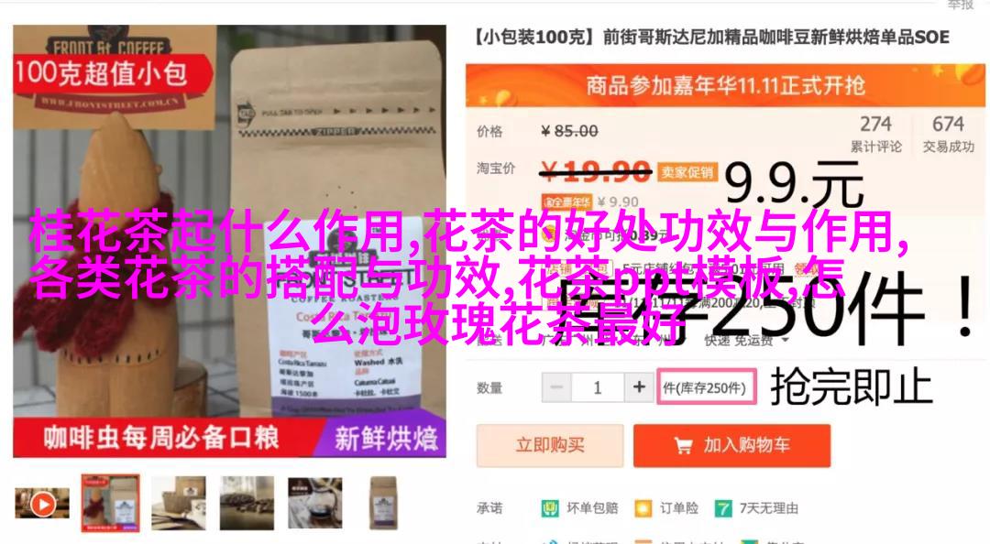
Task: Click the 立即购买 buy now button
Action: tap(550, 446)
